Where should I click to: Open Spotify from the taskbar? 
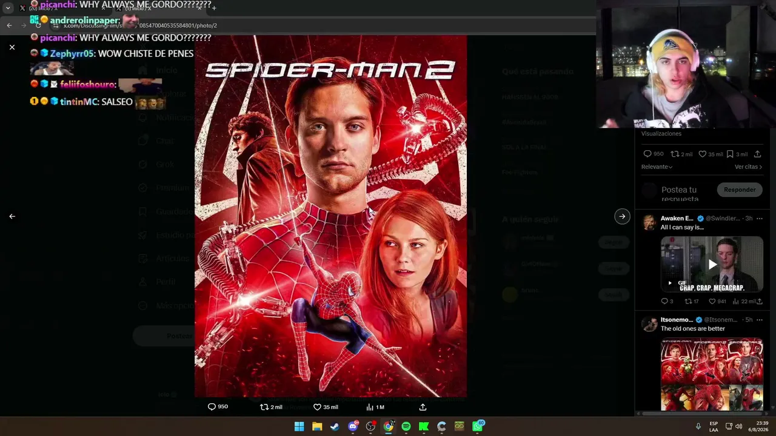coord(406,426)
